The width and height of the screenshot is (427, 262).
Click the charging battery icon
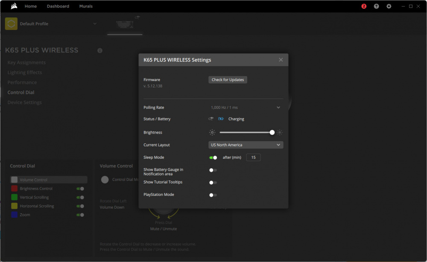pyautogui.click(x=221, y=119)
